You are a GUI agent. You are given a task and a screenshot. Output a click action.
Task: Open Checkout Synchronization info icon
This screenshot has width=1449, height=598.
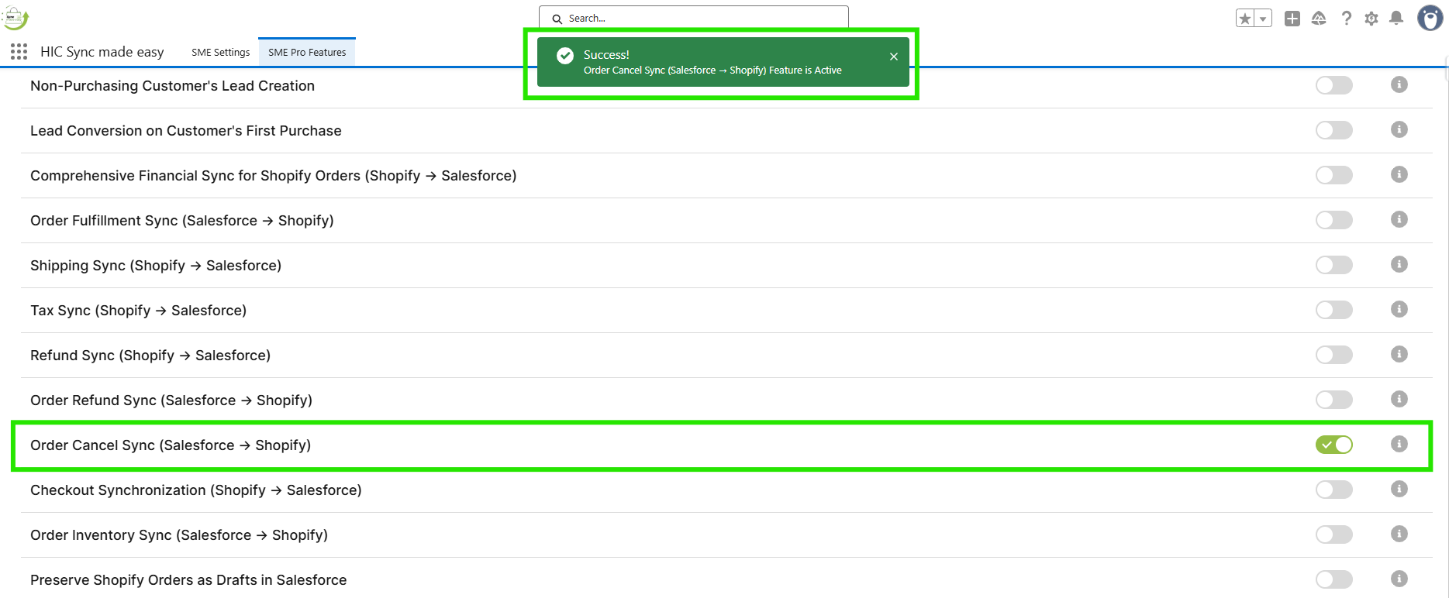click(x=1399, y=489)
